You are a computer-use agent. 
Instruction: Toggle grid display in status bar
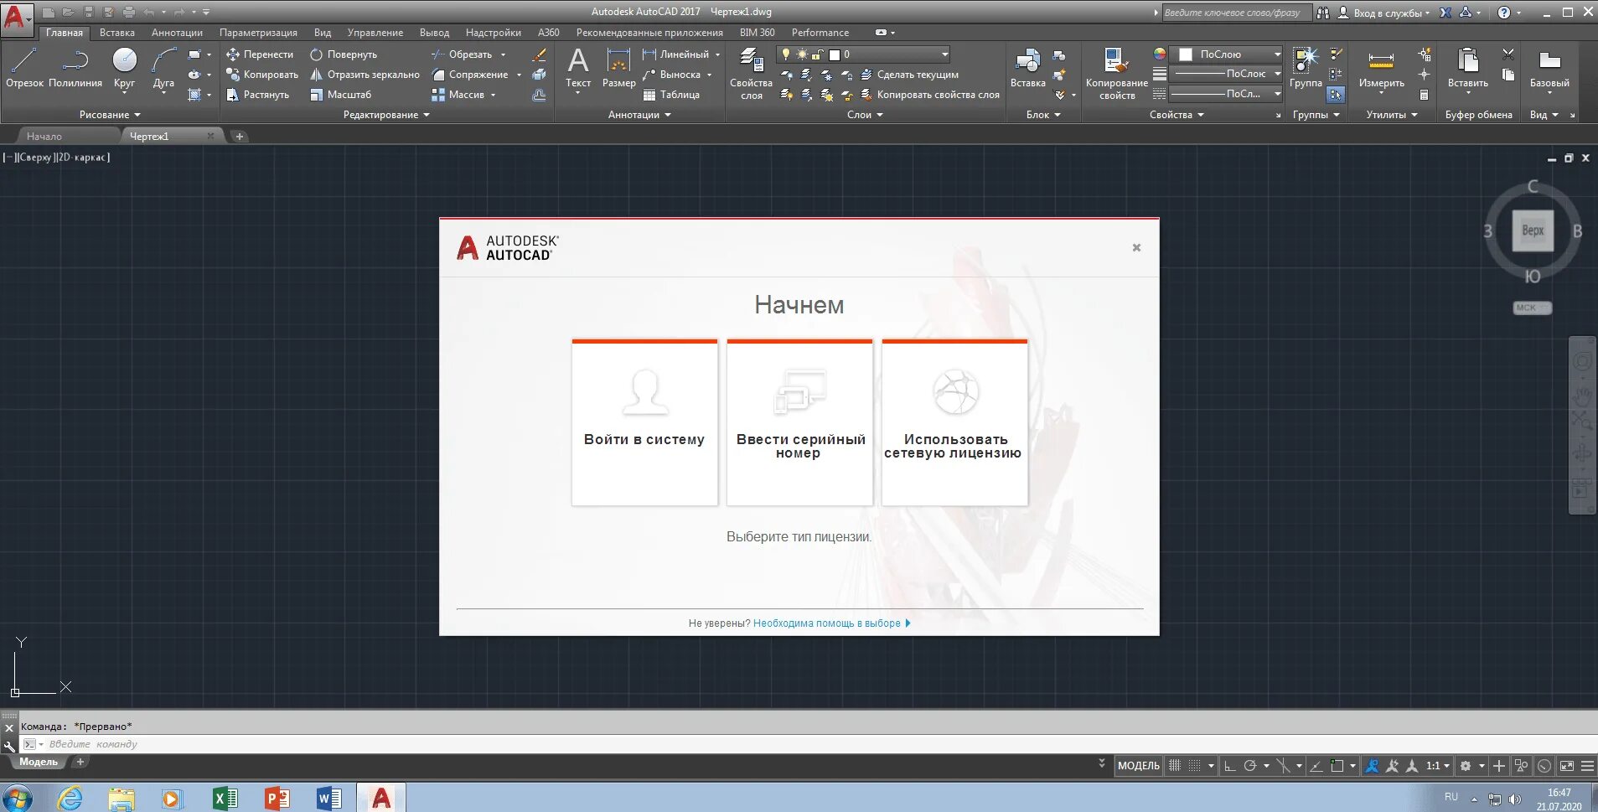(1175, 766)
